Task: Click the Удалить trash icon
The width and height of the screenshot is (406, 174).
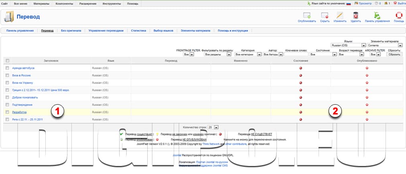Action: [355, 16]
